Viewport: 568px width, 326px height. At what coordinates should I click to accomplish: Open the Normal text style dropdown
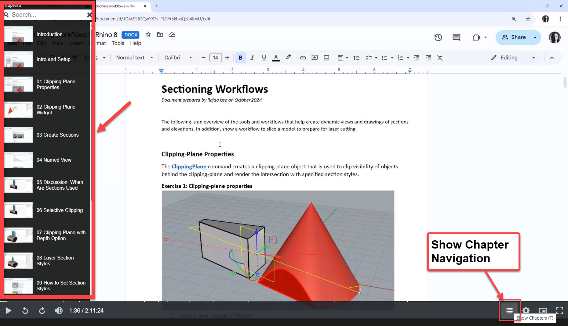pos(134,58)
